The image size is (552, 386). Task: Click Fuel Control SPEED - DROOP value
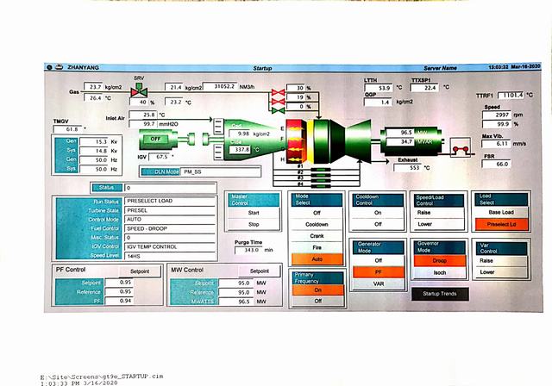coord(170,228)
